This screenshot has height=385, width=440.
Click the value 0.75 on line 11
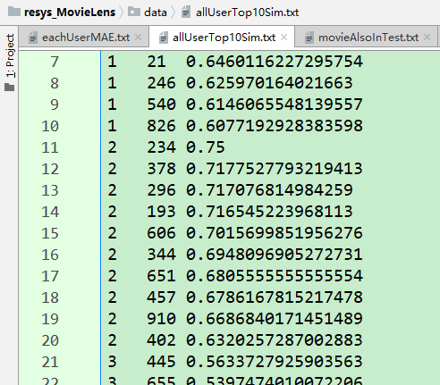(206, 147)
